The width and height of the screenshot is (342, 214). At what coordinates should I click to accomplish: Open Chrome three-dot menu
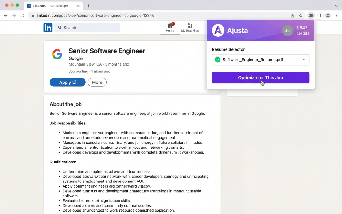pyautogui.click(x=336, y=16)
